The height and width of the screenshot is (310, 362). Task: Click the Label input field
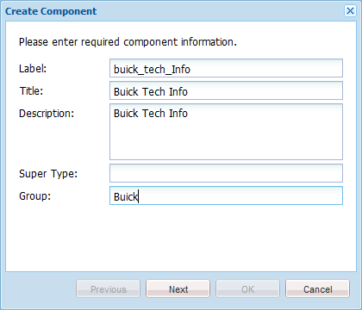coord(226,68)
